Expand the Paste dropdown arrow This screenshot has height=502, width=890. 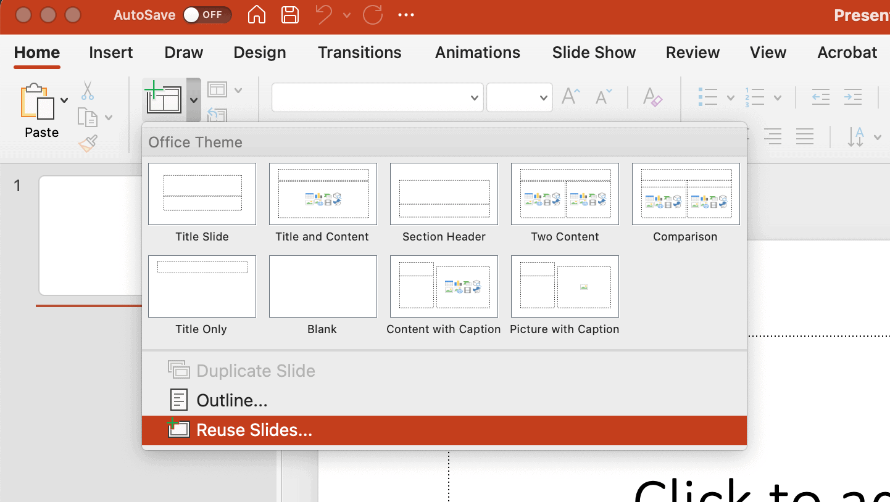coord(64,101)
